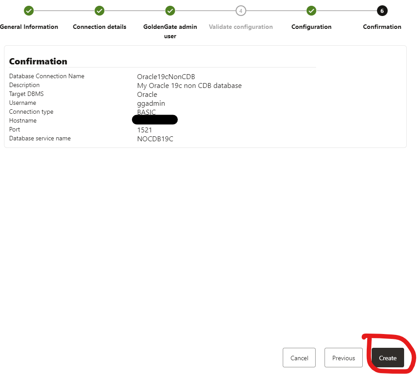Go to the General Information step label
The height and width of the screenshot is (374, 417).
[29, 27]
